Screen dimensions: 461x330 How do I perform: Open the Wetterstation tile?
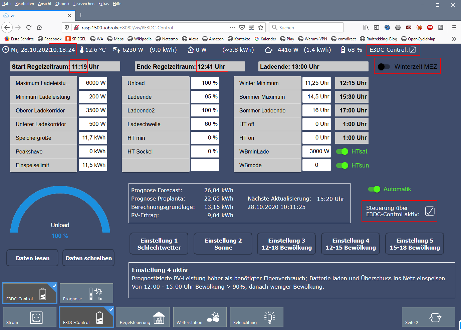[200, 317]
